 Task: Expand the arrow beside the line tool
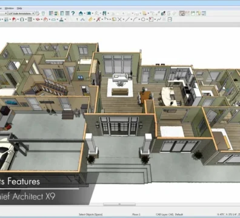pyautogui.click(x=132, y=19)
